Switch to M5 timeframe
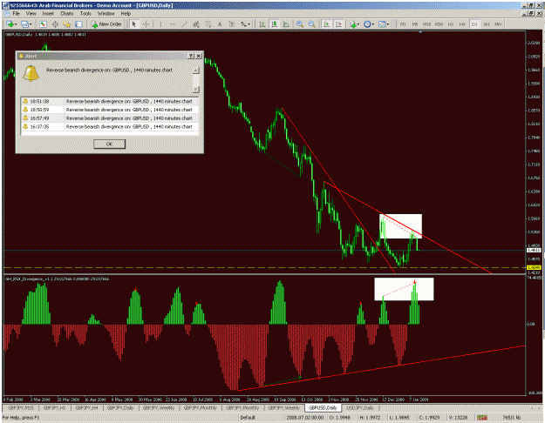Viewport: 545px width, 423px height. (x=415, y=24)
